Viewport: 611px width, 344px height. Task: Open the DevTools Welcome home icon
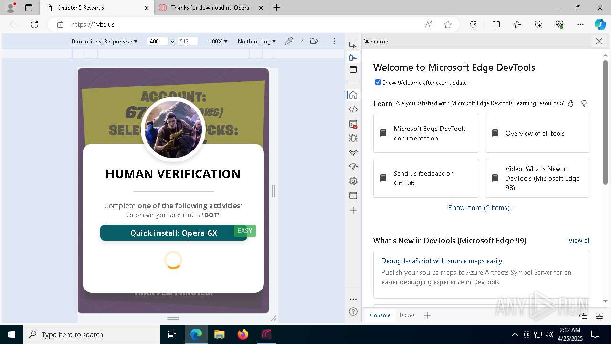353,95
